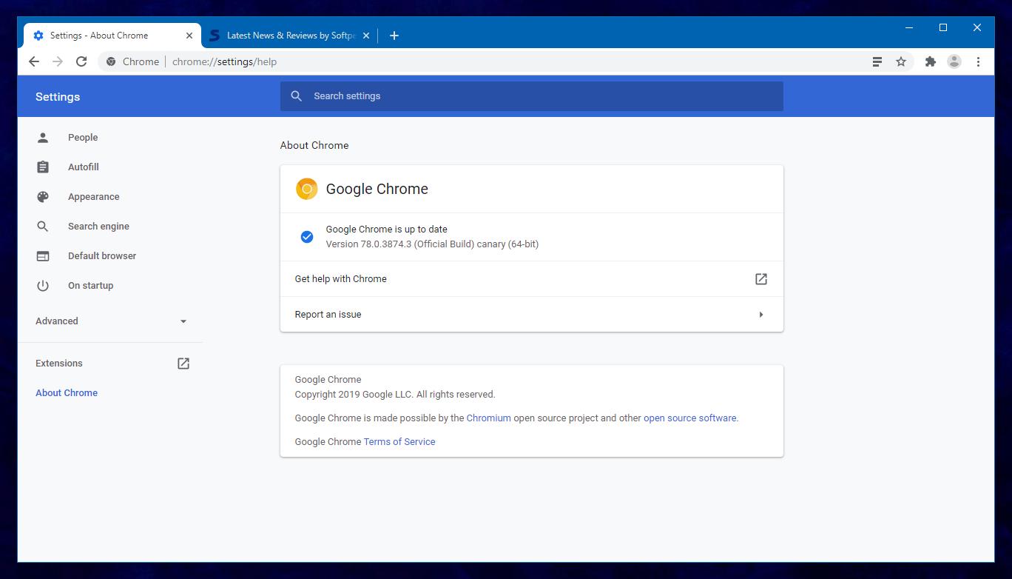The image size is (1012, 579).
Task: Click the Search engine magnifier icon
Action: point(43,227)
